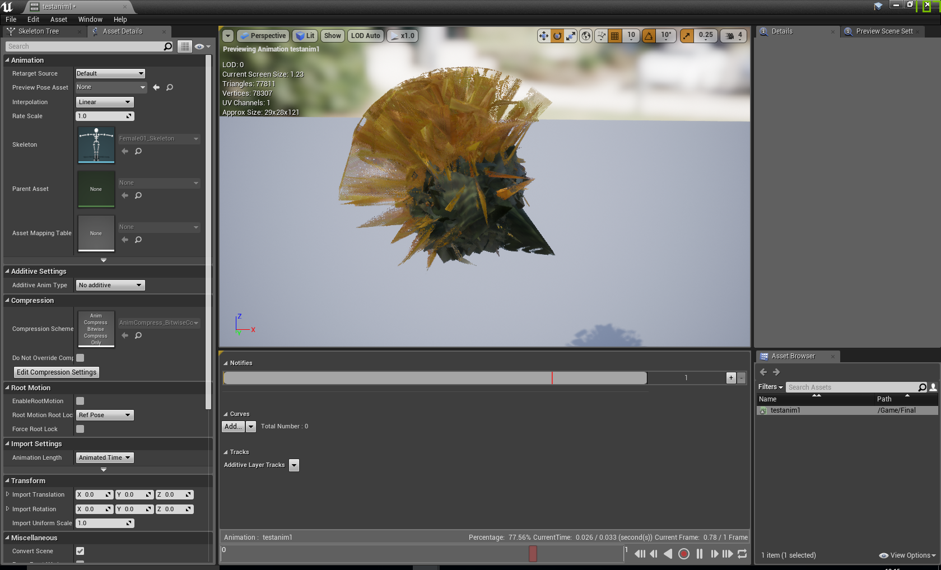941x570 pixels.
Task: Use selected asset arrow for Parent Asset
Action: pyautogui.click(x=125, y=195)
